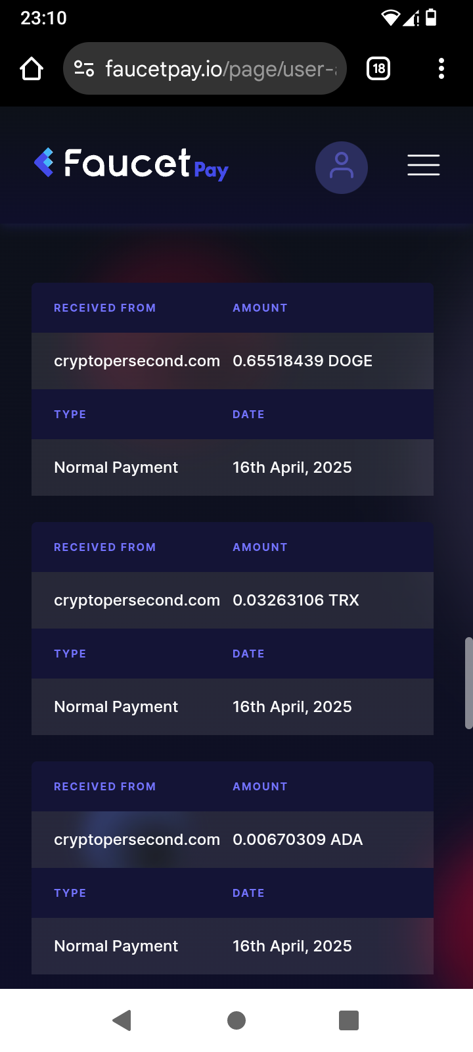
Task: Tap the Android recent apps square button
Action: click(x=349, y=1020)
